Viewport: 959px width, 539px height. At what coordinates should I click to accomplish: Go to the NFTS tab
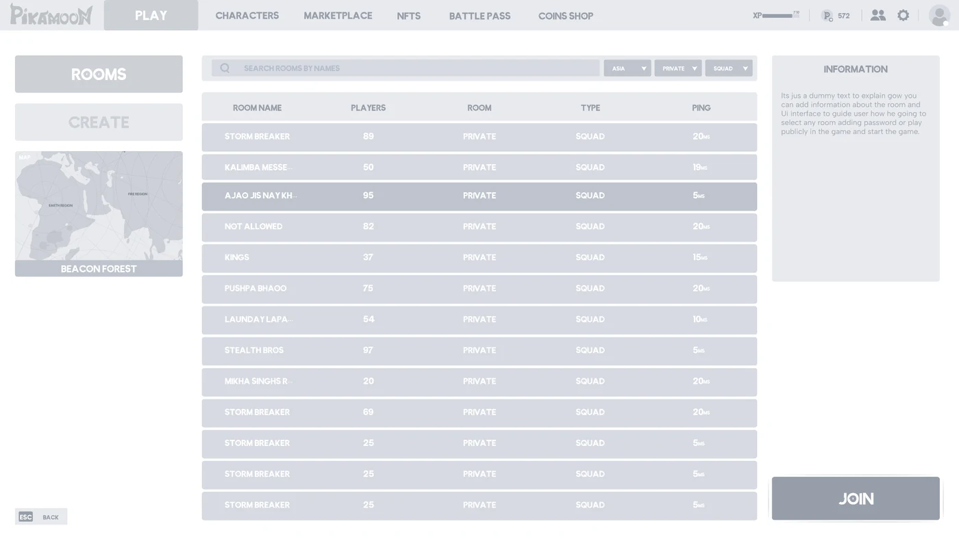[409, 16]
